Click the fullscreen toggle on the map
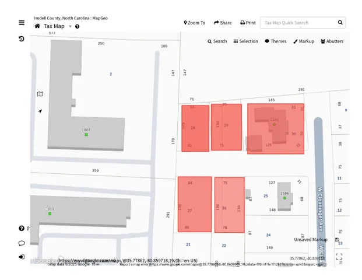 point(339,256)
